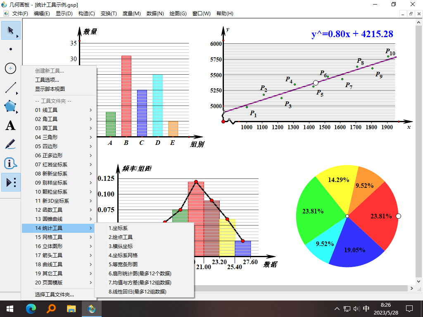The width and height of the screenshot is (423, 317).
Task: Select the polygon tool
Action: tap(10, 106)
